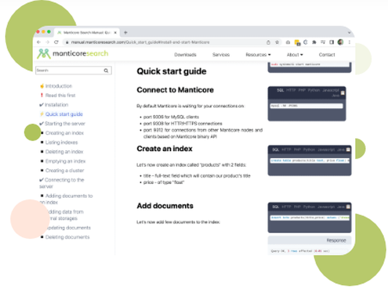Bookmark this page with the star icon
Viewport: 388px width, 293px height.
(277, 42)
